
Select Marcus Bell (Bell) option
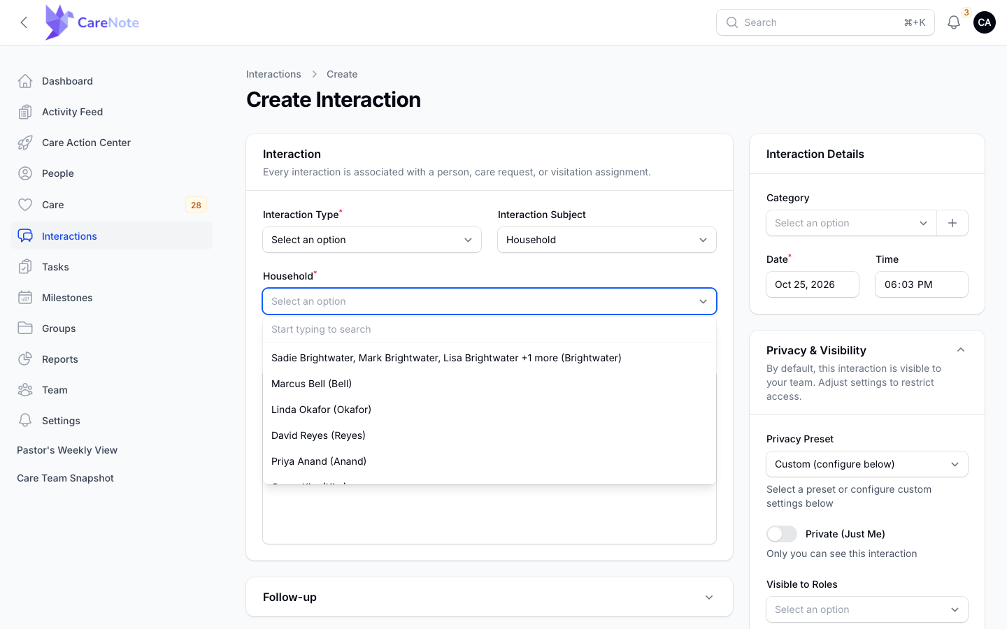point(490,384)
